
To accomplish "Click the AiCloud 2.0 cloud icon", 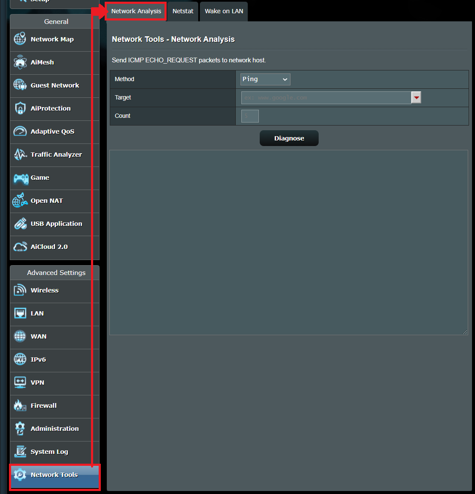I will [x=20, y=247].
